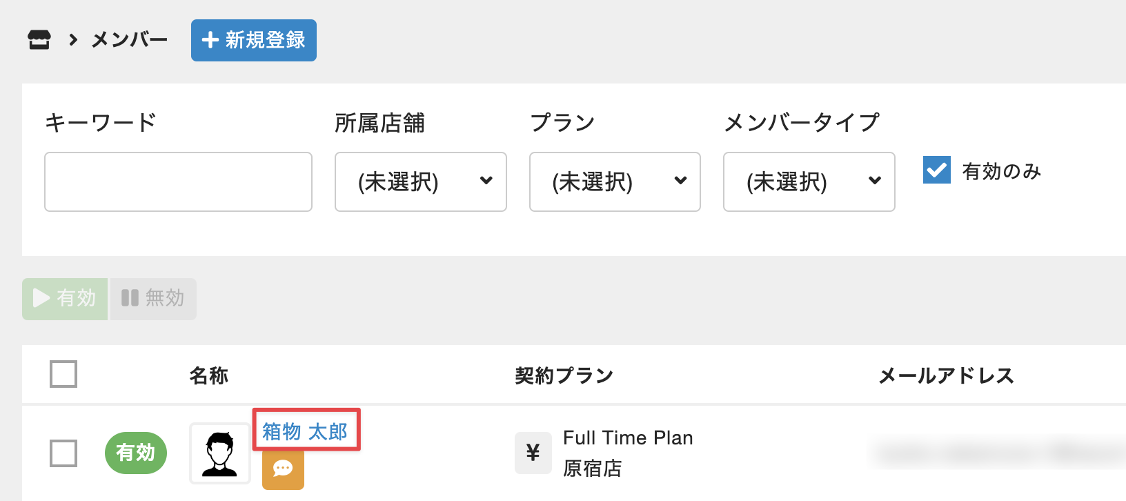
Task: Sort by 名称 column header
Action: [208, 375]
